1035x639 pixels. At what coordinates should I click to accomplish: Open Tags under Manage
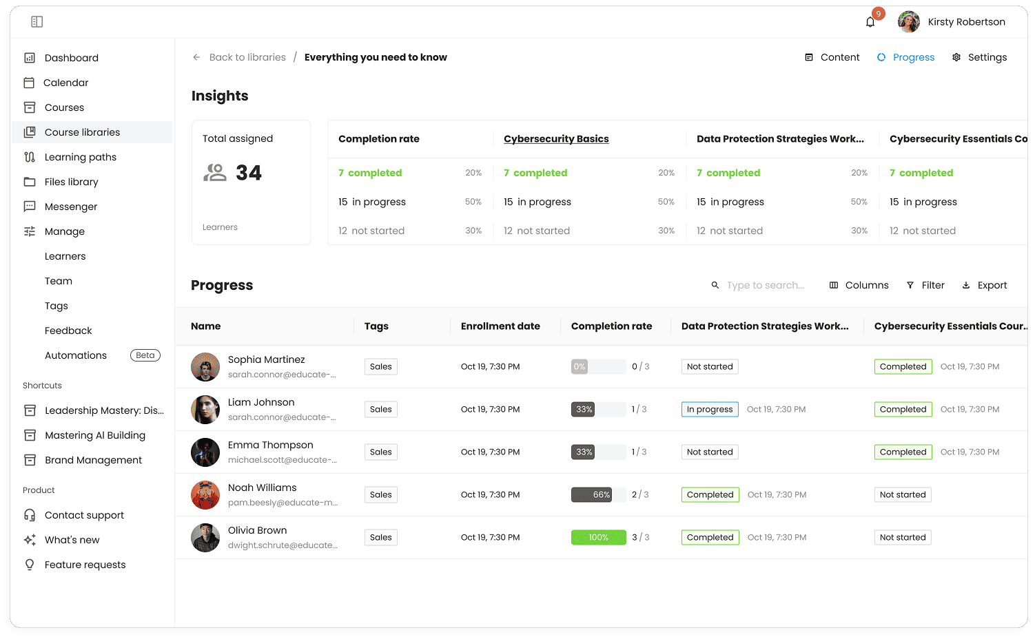point(57,306)
